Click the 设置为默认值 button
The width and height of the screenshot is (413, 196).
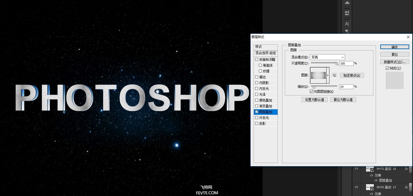315,100
